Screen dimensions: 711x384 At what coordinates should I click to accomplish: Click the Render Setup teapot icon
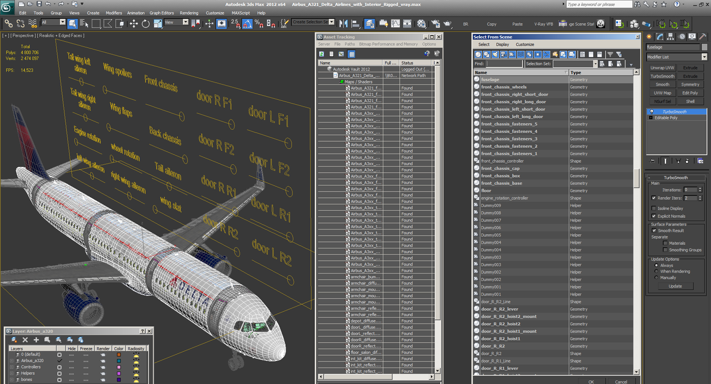click(435, 23)
